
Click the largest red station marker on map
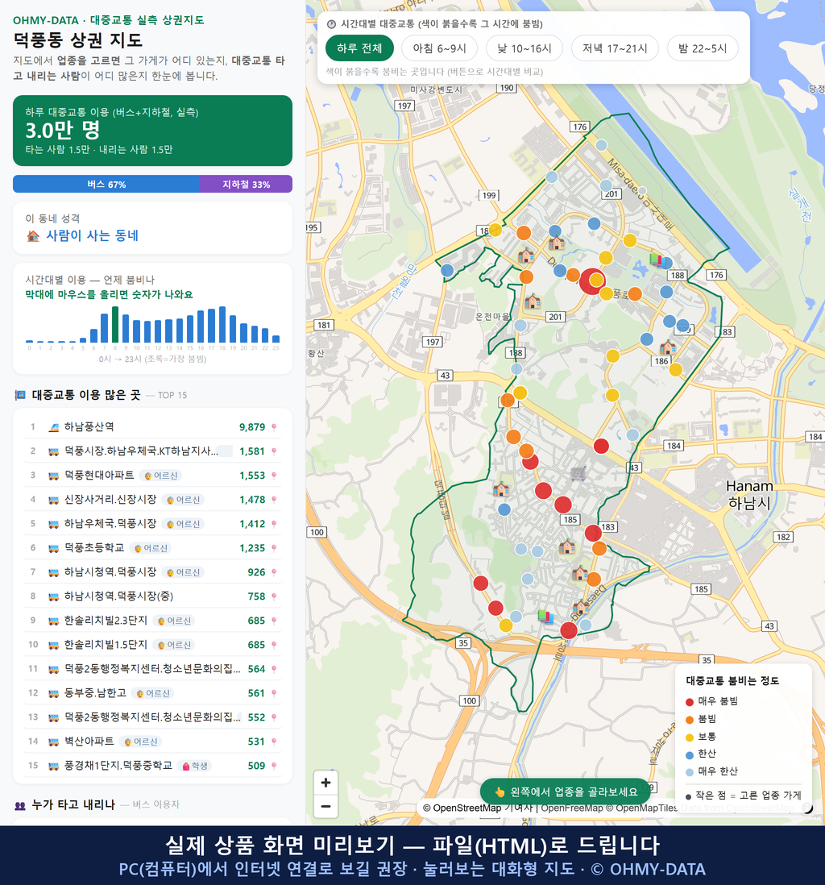pyautogui.click(x=592, y=280)
